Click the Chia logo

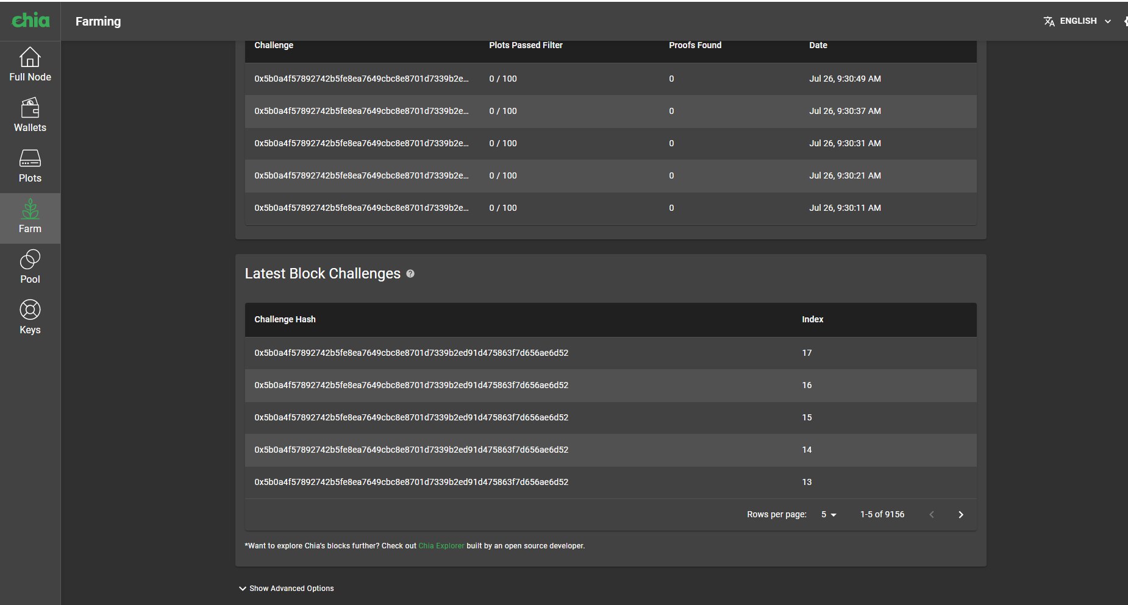(x=30, y=21)
